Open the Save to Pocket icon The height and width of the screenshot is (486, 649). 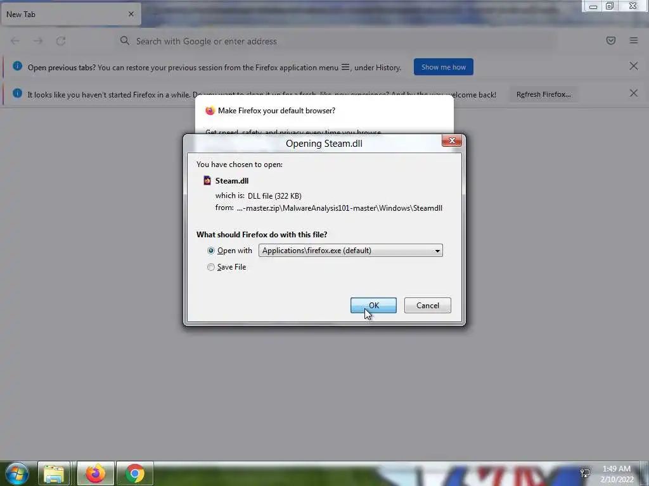[x=610, y=40]
